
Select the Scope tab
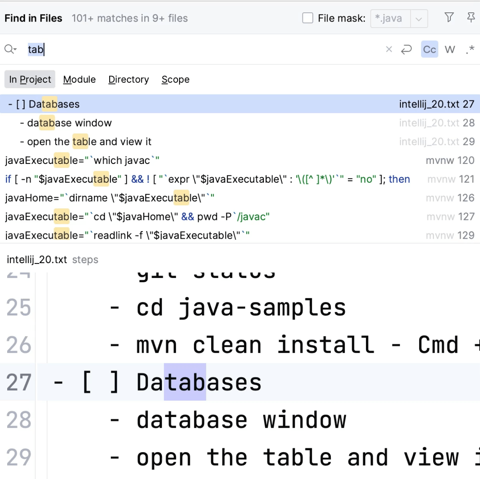coord(175,79)
